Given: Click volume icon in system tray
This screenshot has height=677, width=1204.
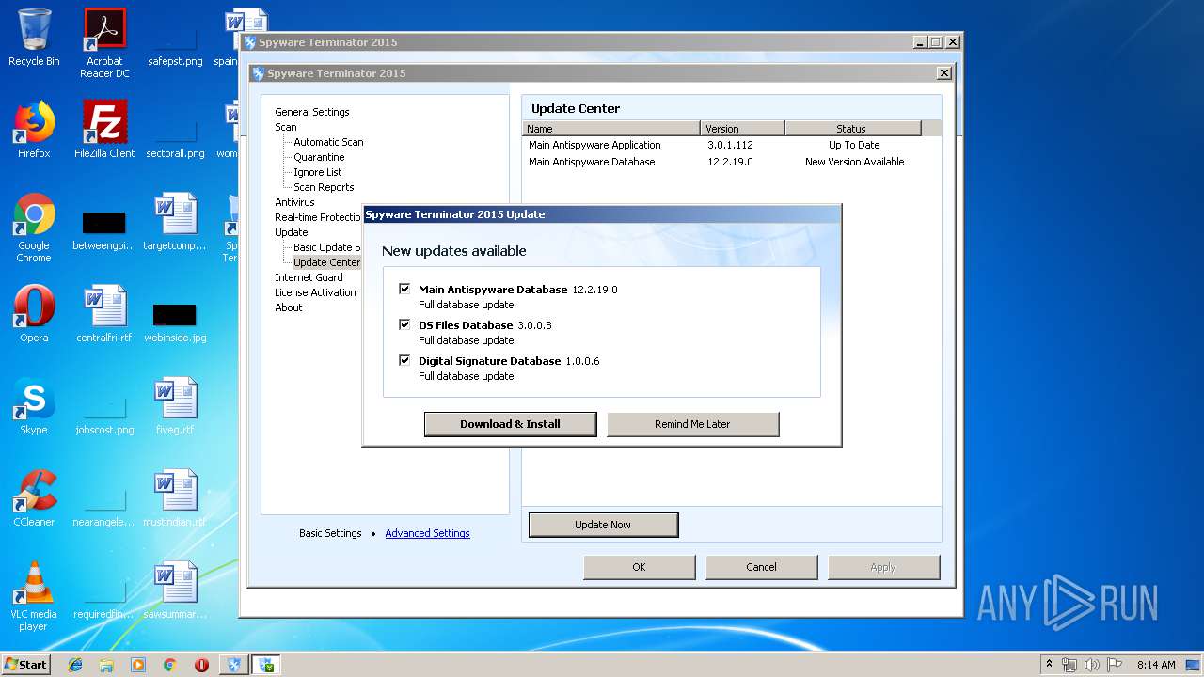Looking at the screenshot, I should (1091, 665).
